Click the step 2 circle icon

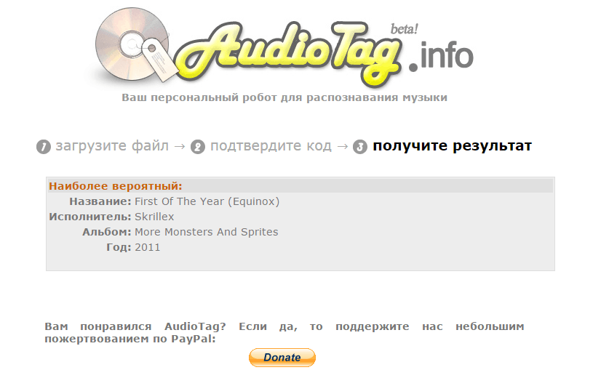click(x=198, y=147)
